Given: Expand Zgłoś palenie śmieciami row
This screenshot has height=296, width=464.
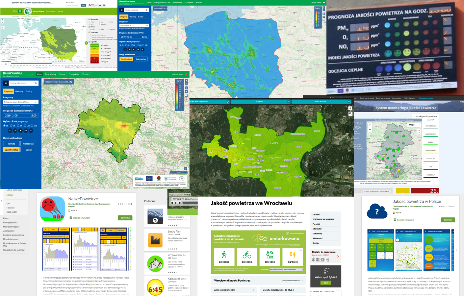Looking at the screenshot, I should coord(233,290).
